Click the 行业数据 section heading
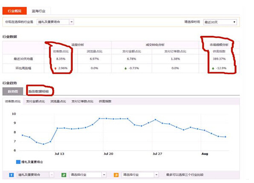The height and width of the screenshot is (183, 254). (10, 37)
